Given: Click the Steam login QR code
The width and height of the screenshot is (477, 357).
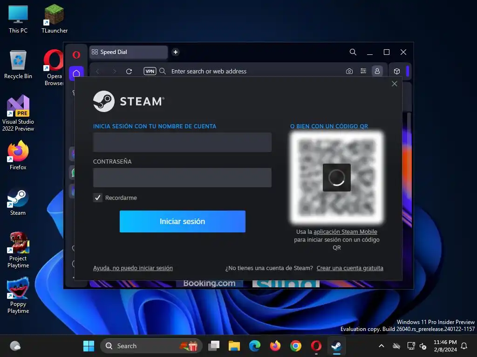Looking at the screenshot, I should point(337,178).
